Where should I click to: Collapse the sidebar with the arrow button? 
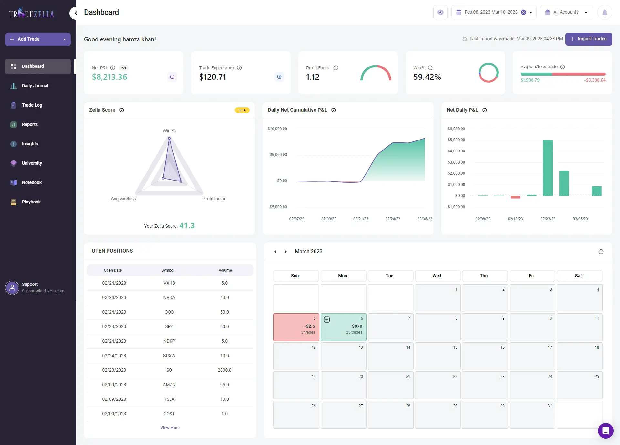pyautogui.click(x=76, y=13)
